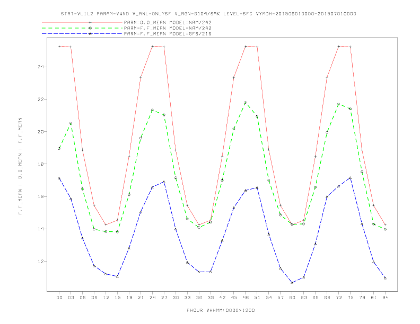420x324 pixels.
Task: Click x-axis tick label '36'
Action: pyautogui.click(x=199, y=298)
